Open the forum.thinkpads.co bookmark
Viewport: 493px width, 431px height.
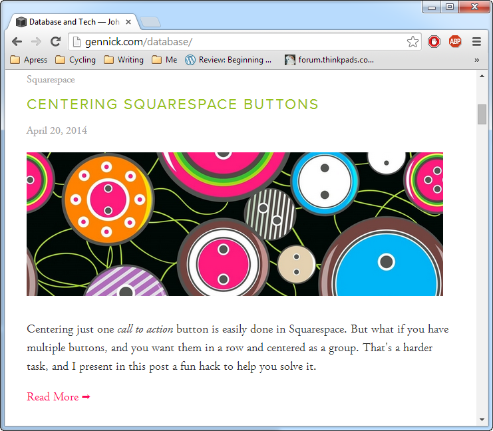tap(329, 60)
